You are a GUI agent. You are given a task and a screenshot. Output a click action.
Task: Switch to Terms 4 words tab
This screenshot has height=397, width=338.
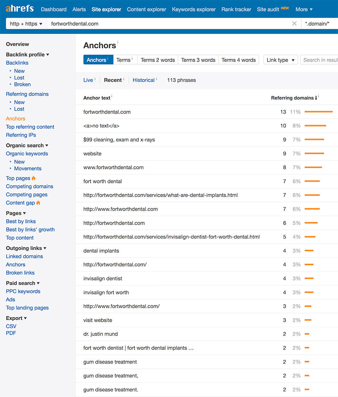(239, 60)
